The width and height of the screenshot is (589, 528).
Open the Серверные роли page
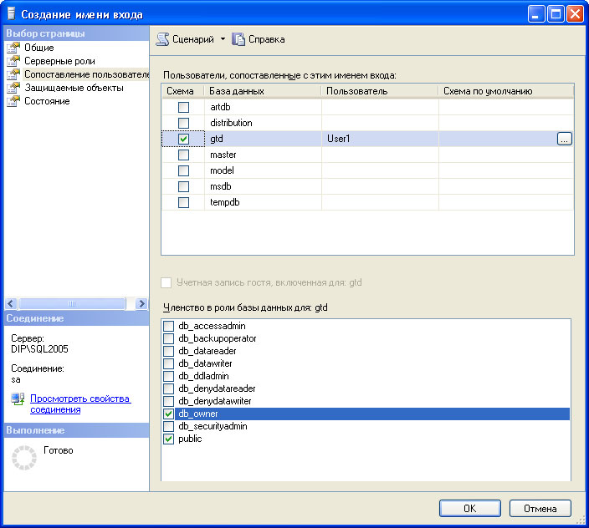59,61
